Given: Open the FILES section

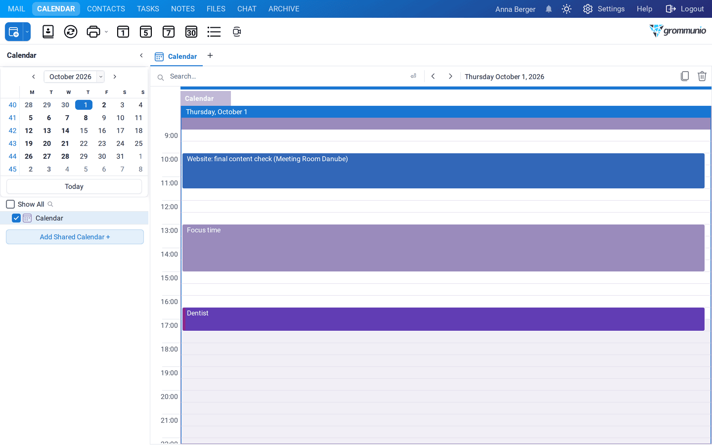Looking at the screenshot, I should [216, 9].
